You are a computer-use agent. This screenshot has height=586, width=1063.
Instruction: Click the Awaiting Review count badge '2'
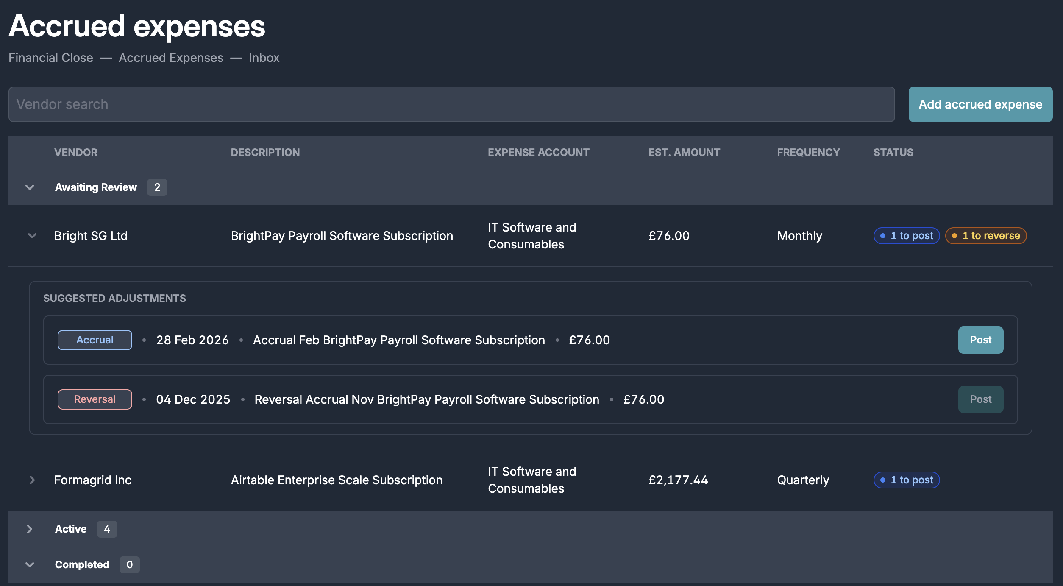pos(157,187)
